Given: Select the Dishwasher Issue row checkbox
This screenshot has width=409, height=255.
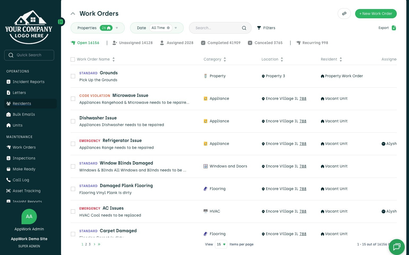Looking at the screenshot, I should (73, 121).
